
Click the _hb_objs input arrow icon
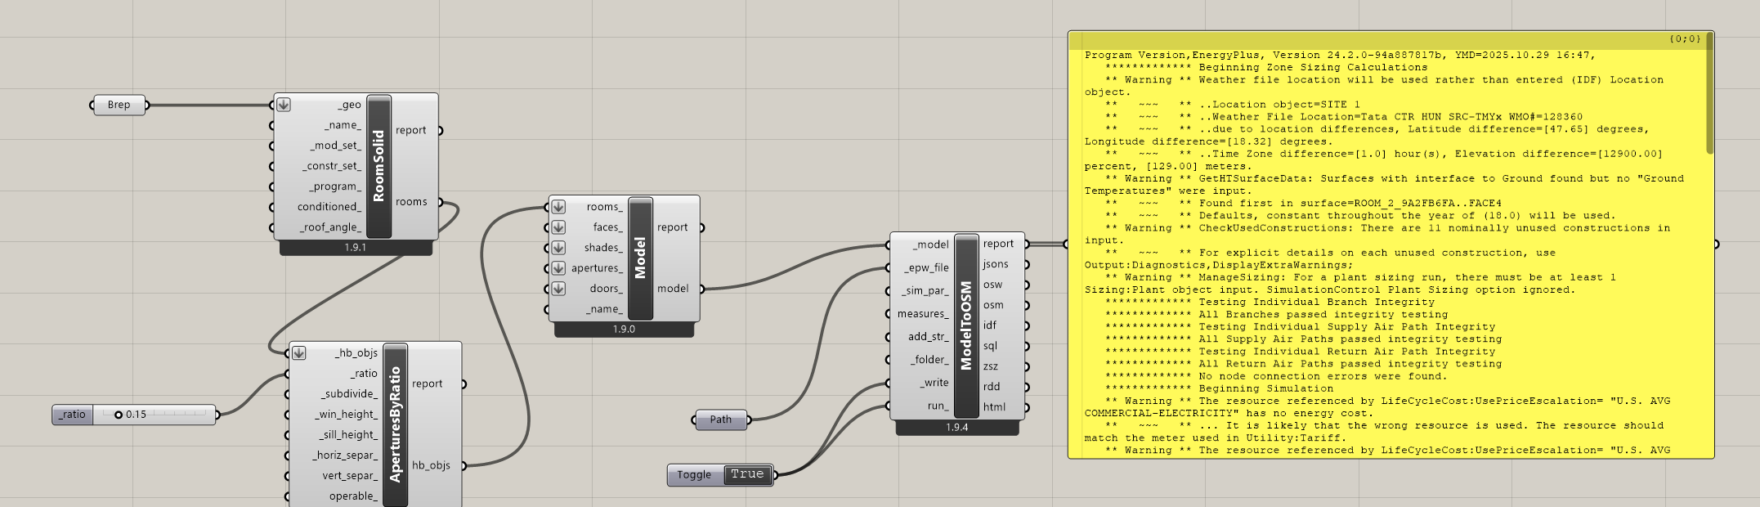click(x=299, y=353)
